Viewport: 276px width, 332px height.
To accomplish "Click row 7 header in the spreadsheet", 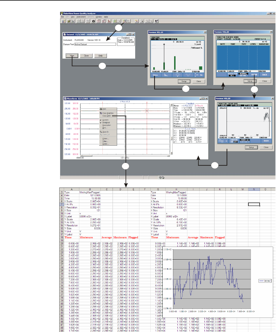I will click(62, 204).
